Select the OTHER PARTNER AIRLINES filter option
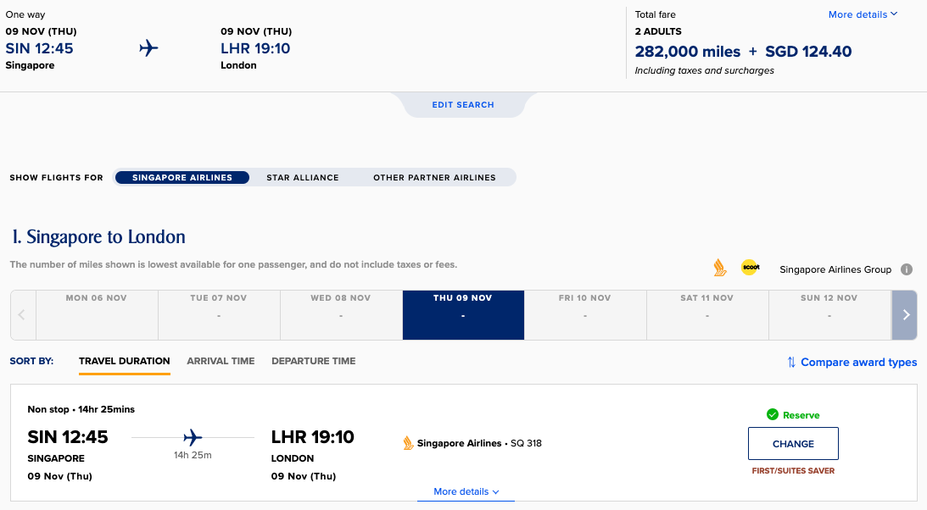The image size is (927, 510). 435,177
